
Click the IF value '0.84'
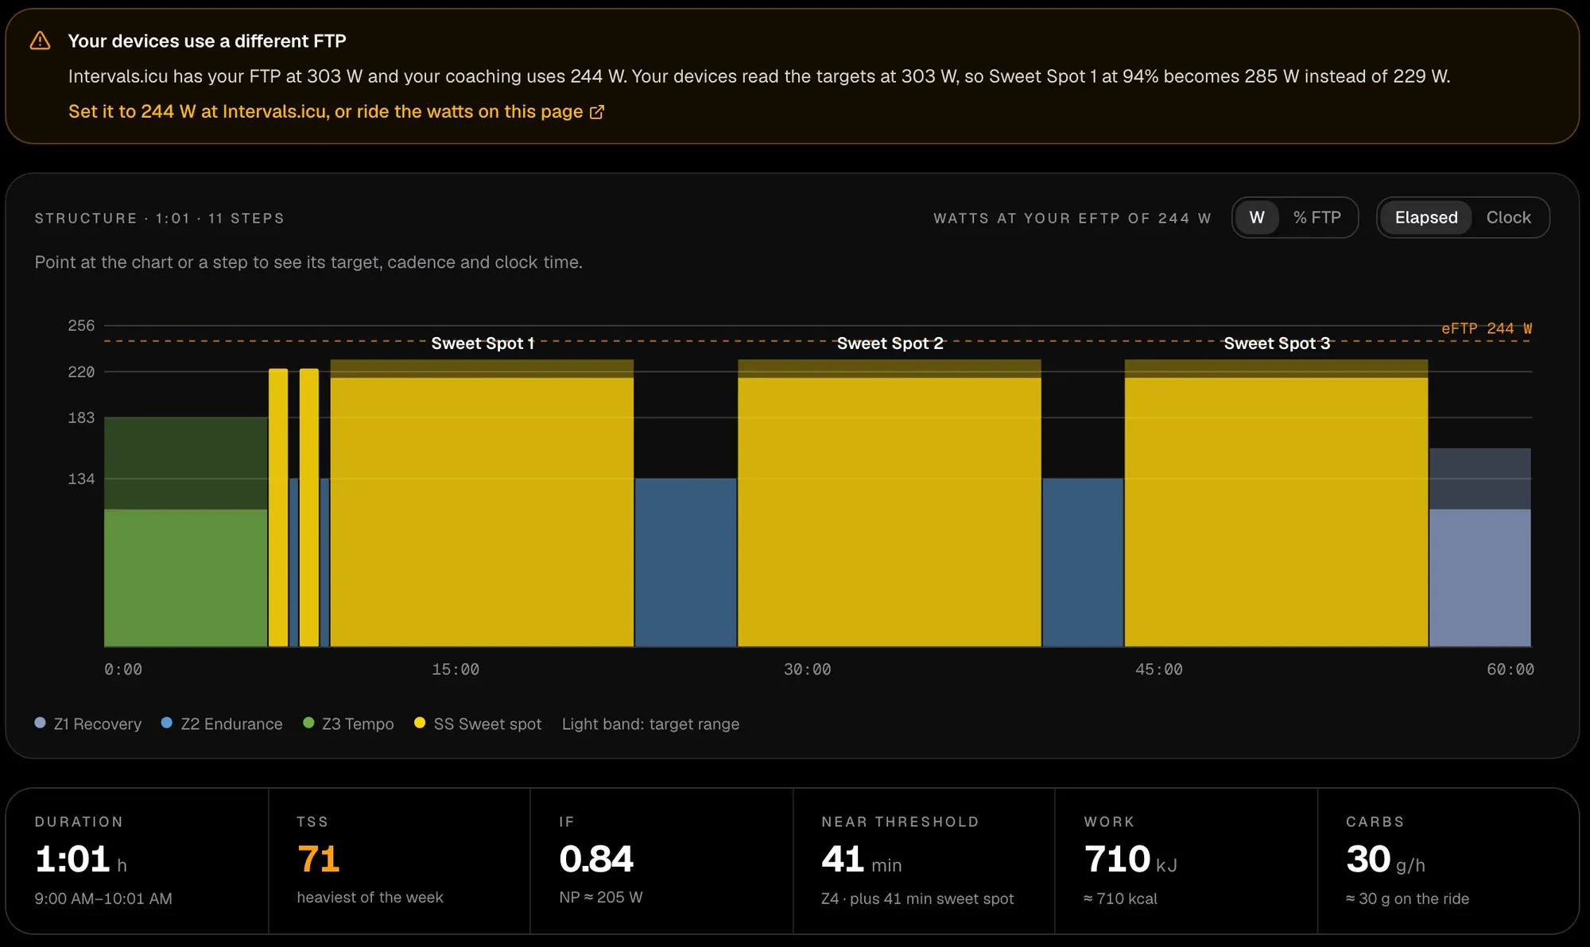point(596,860)
